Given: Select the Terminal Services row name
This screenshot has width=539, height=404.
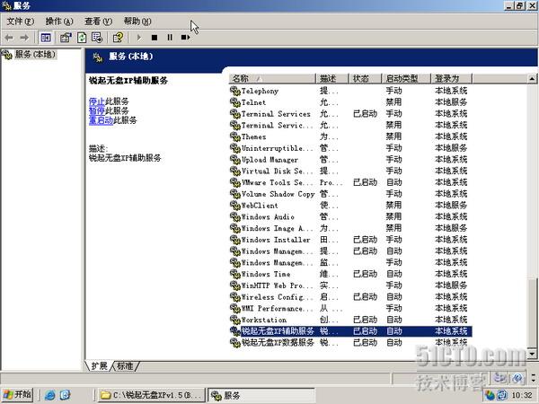Looking at the screenshot, I should point(276,114).
